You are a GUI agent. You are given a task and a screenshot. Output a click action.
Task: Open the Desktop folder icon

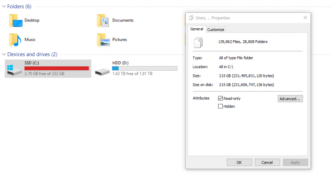click(16, 20)
